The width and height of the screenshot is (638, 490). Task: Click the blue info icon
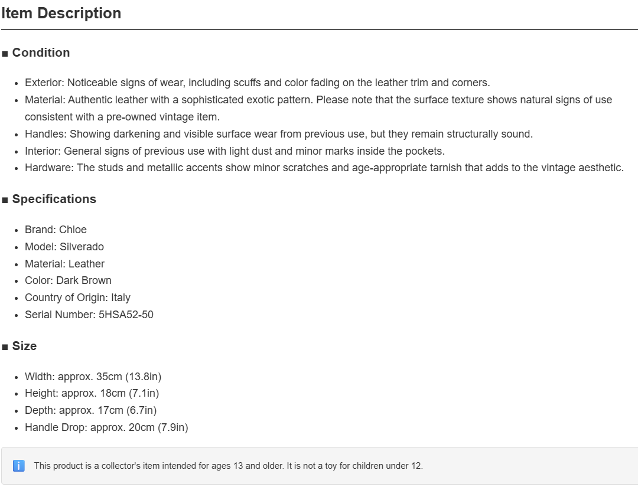click(x=19, y=466)
